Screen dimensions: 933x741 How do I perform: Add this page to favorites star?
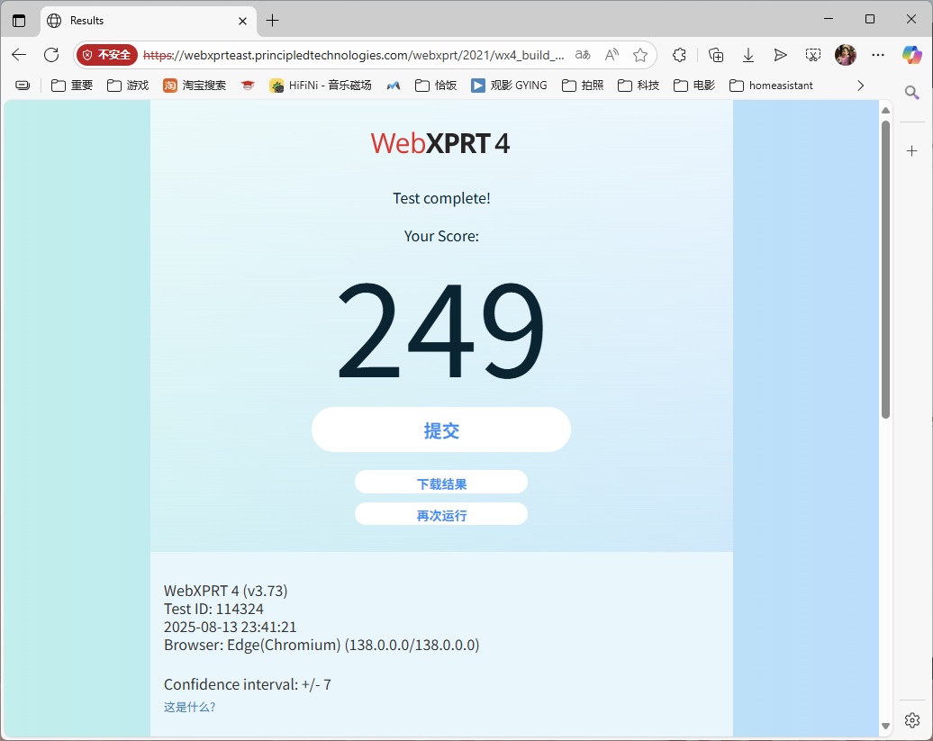(x=640, y=55)
